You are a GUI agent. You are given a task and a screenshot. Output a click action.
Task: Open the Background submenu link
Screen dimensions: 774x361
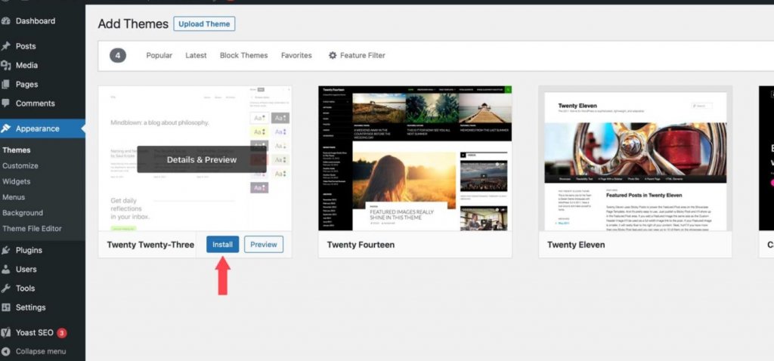[x=23, y=213]
